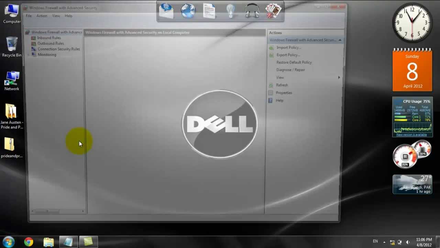
Task: Select Inbound Rules in the tree
Action: (x=49, y=38)
